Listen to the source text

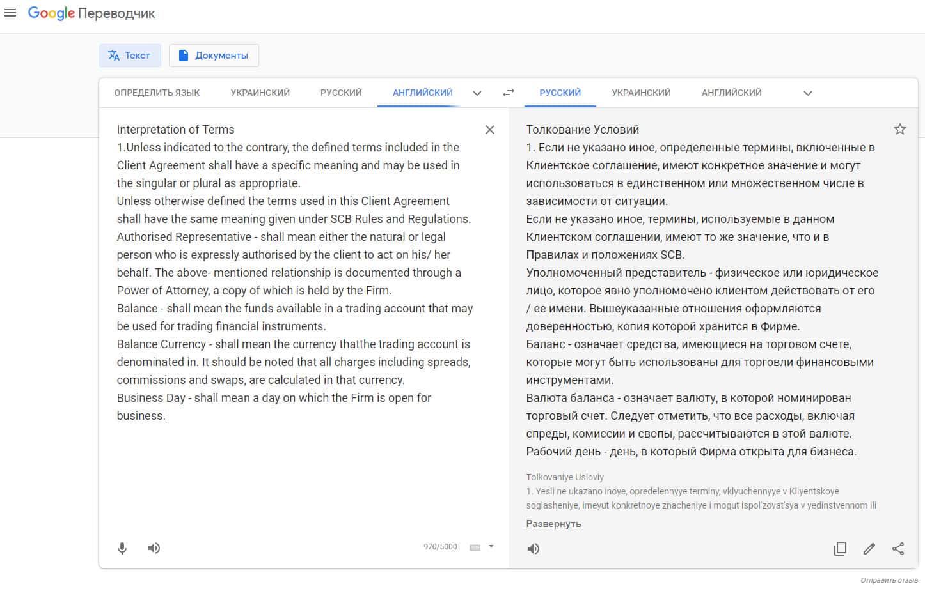[154, 548]
